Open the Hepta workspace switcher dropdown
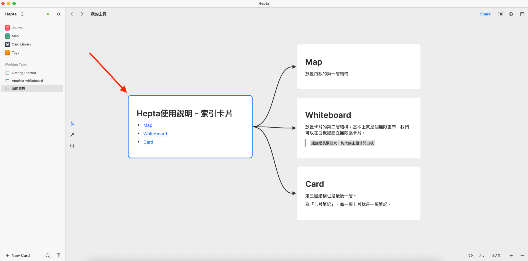The height and width of the screenshot is (261, 528). click(x=22, y=14)
